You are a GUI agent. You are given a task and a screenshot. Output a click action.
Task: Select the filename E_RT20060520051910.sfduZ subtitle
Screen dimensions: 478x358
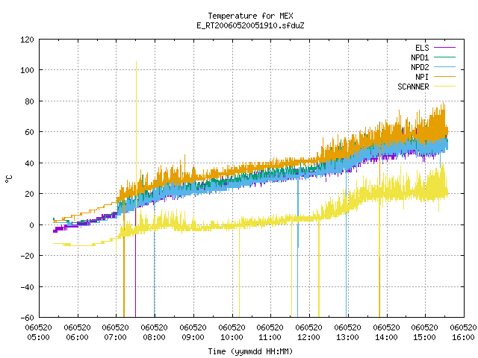(251, 25)
